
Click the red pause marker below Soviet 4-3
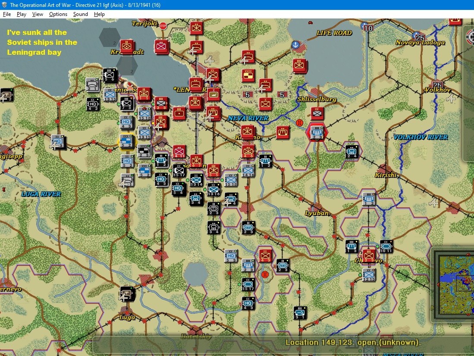(x=265, y=275)
